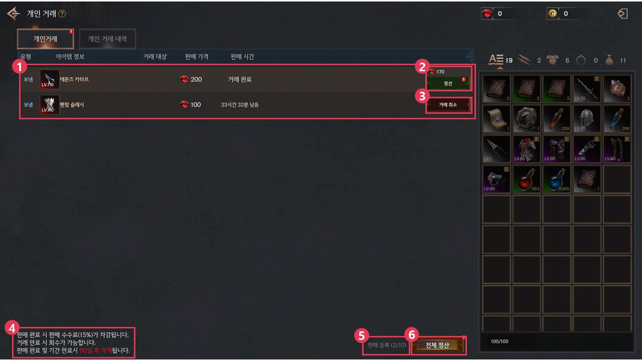This screenshot has height=361, width=642.
Task: Select the consumables pouch category filter icon
Action: tap(609, 60)
